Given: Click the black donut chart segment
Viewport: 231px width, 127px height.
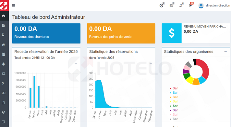Looking at the screenshot, I should [195, 62].
